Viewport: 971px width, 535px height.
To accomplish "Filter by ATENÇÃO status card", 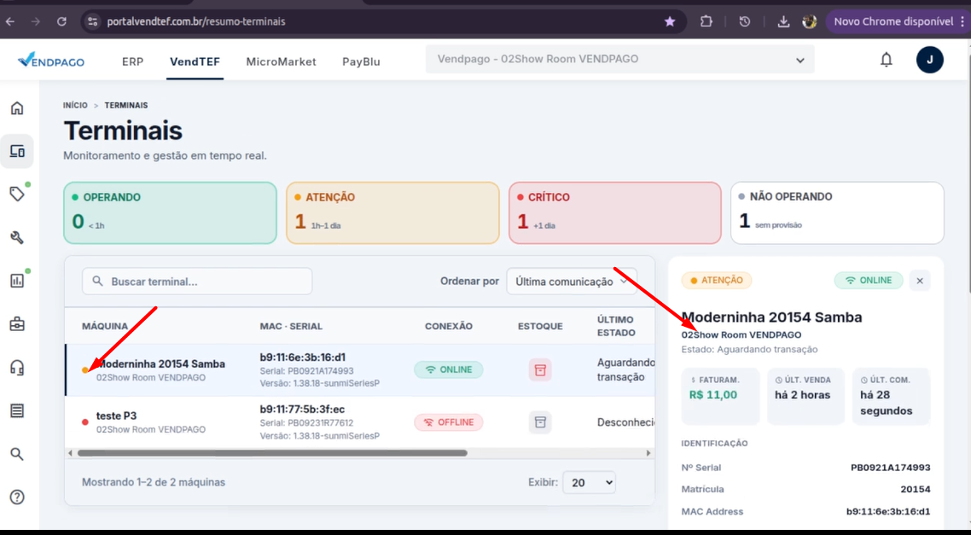I will [x=392, y=213].
